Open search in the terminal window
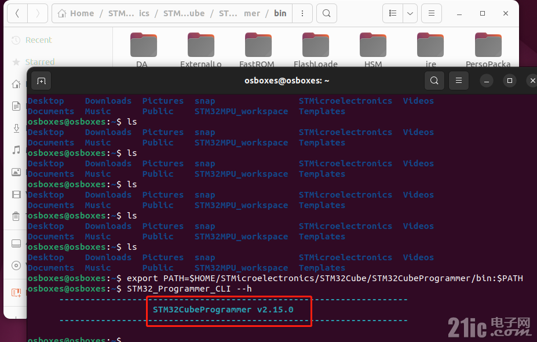Viewport: 537px width, 342px height. (434, 81)
